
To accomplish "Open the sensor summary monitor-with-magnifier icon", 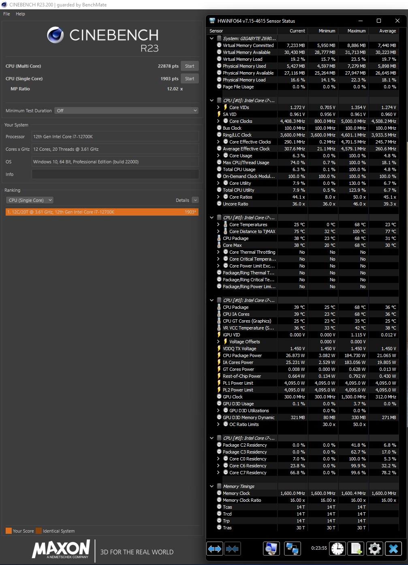I will tap(272, 549).
